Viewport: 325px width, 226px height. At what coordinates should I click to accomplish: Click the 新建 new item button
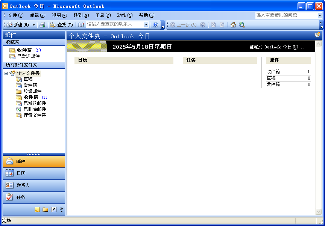tap(18, 25)
